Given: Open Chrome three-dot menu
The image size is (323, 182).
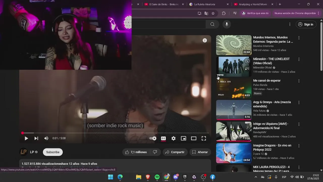Looking at the screenshot, I should tap(318, 13).
